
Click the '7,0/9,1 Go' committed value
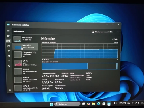click(x=47, y=82)
